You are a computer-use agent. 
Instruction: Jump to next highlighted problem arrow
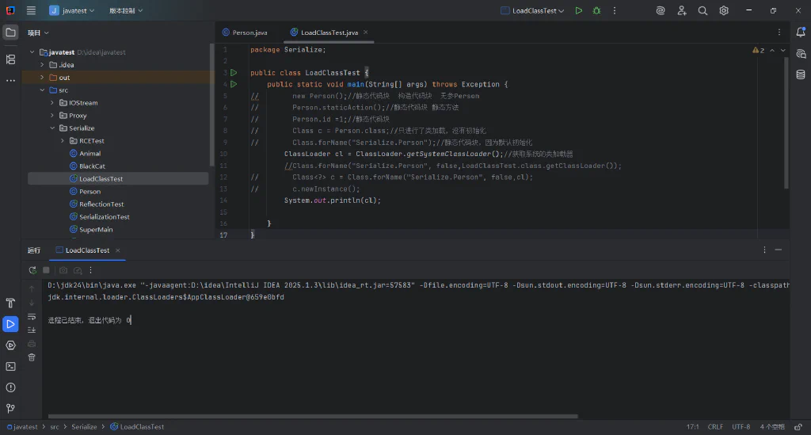783,50
